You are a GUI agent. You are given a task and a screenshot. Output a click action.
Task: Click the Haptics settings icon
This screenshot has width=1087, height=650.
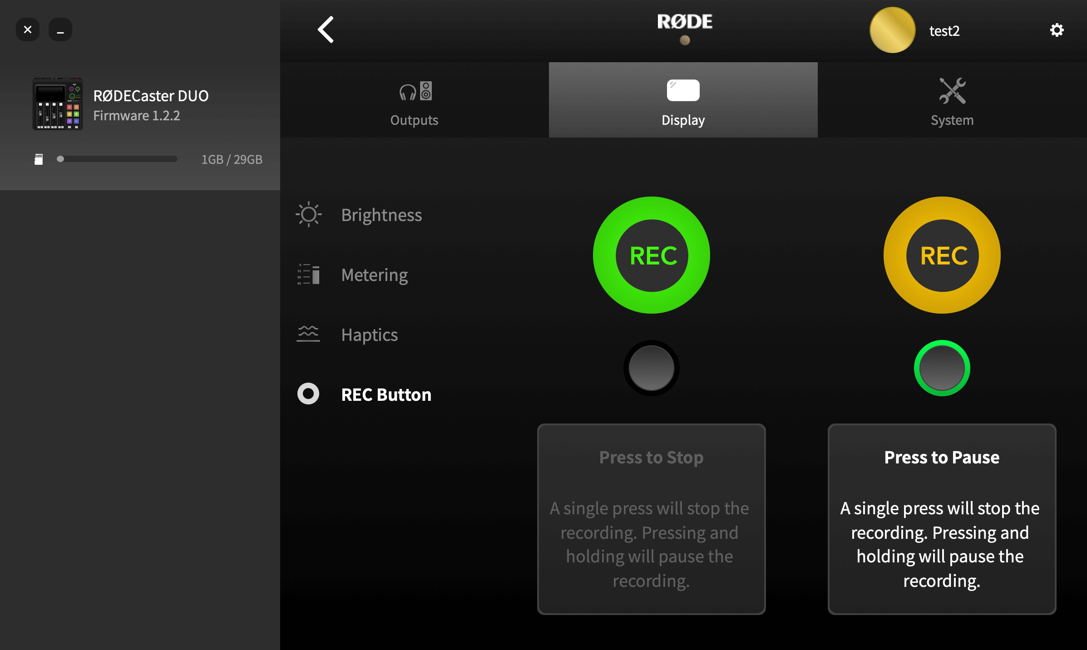[309, 334]
